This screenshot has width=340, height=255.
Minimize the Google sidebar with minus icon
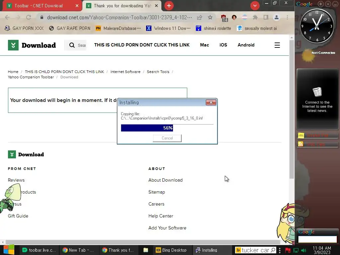[335, 4]
